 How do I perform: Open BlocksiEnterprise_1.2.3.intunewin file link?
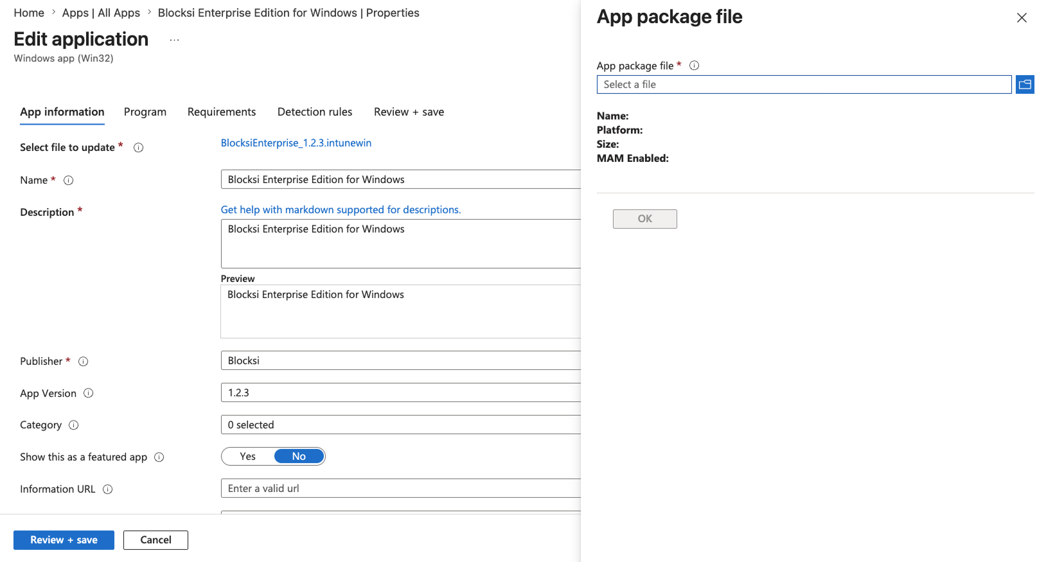(x=296, y=143)
